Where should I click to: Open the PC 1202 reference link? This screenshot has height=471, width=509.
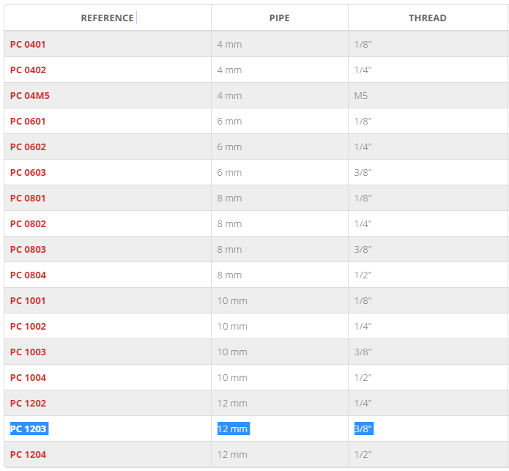29,403
